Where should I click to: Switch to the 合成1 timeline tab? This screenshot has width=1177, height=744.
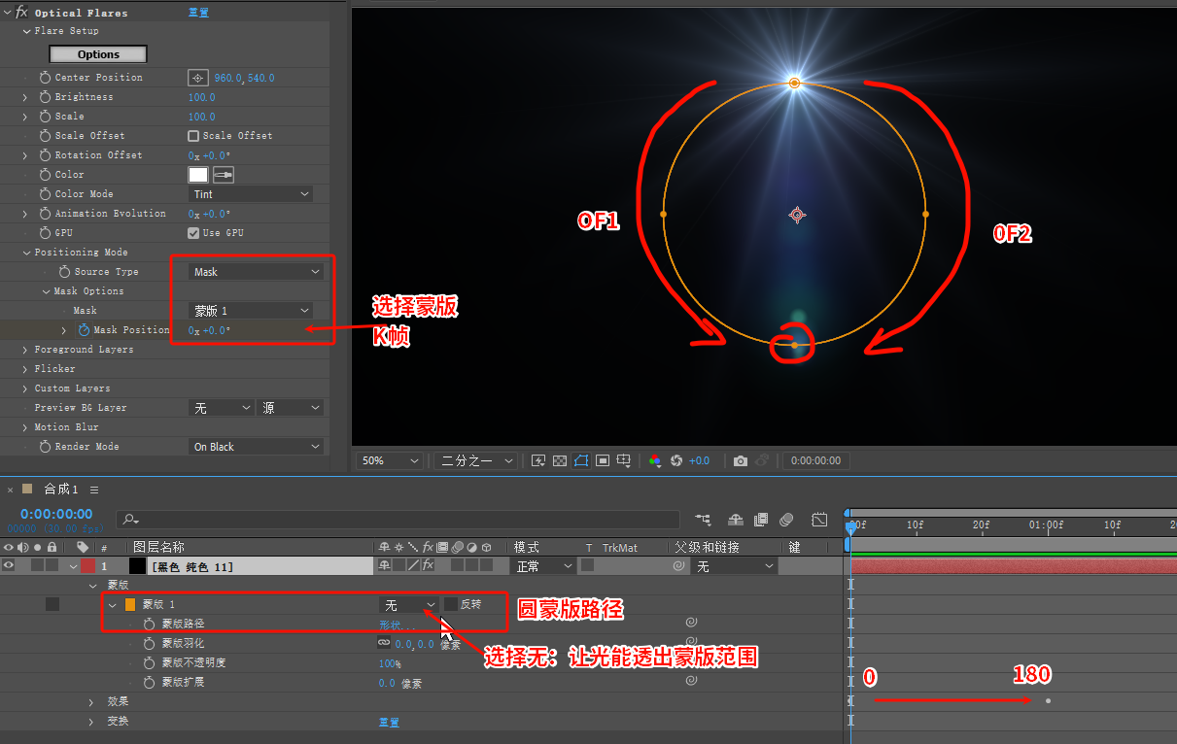(x=60, y=490)
